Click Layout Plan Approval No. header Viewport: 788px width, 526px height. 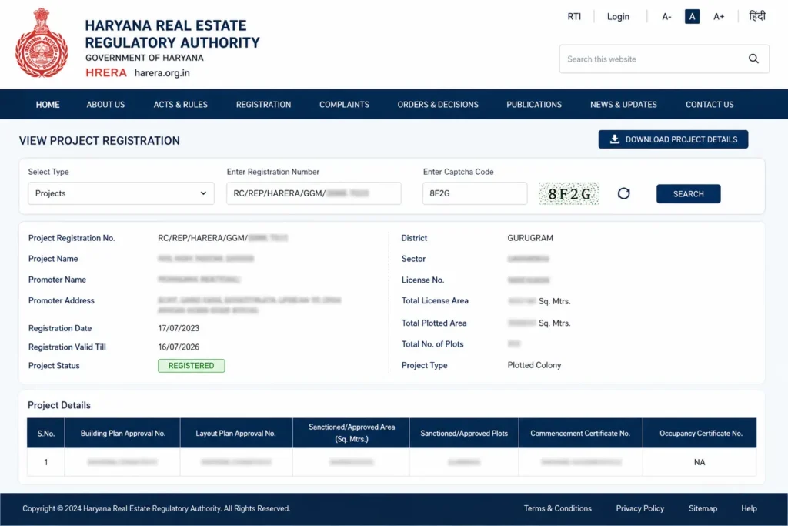coord(235,433)
